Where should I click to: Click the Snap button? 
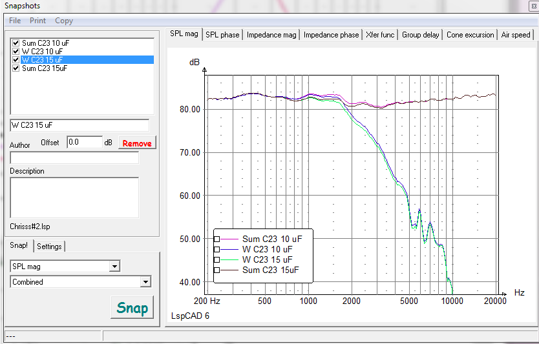click(x=132, y=308)
